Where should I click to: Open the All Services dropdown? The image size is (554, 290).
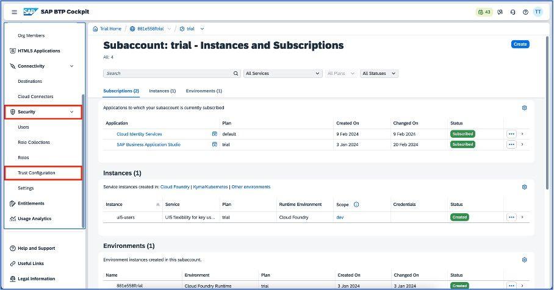[282, 73]
